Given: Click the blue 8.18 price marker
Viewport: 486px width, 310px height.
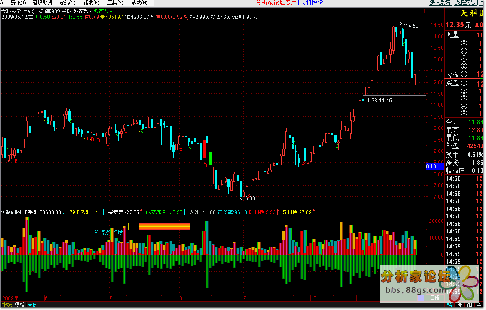Looking at the screenshot, I should [x=435, y=166].
